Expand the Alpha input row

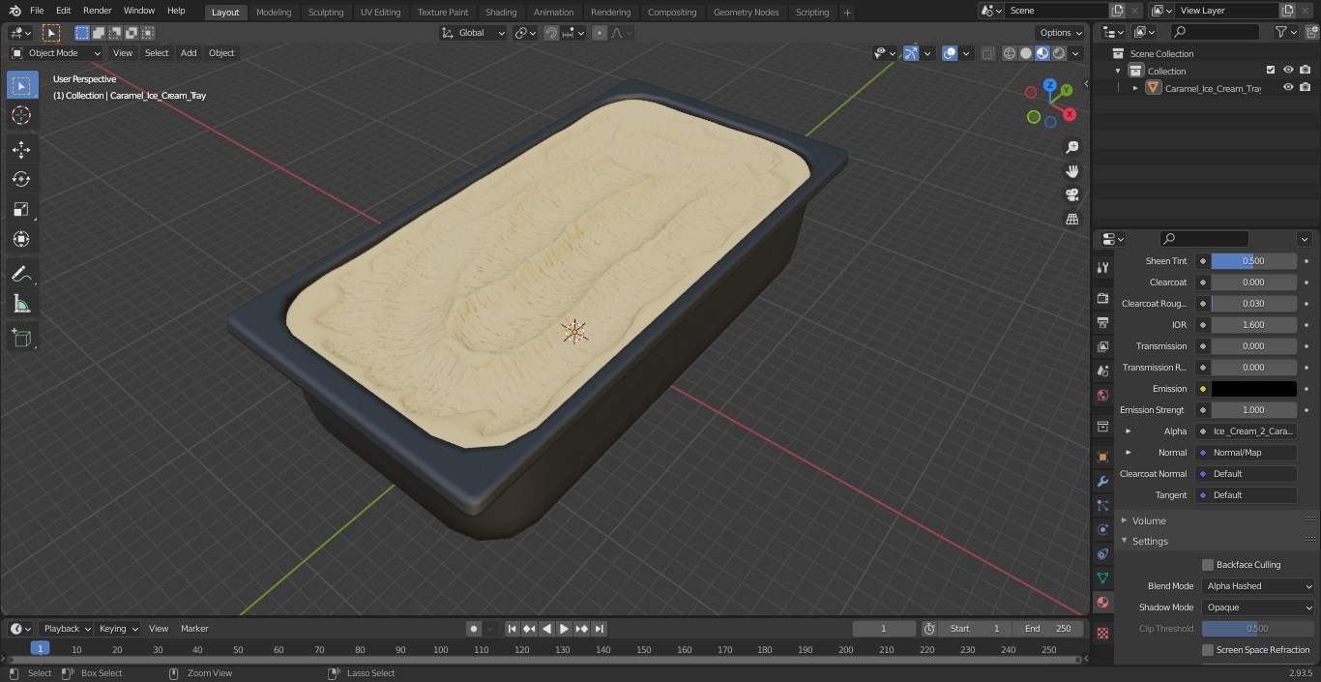[1128, 431]
